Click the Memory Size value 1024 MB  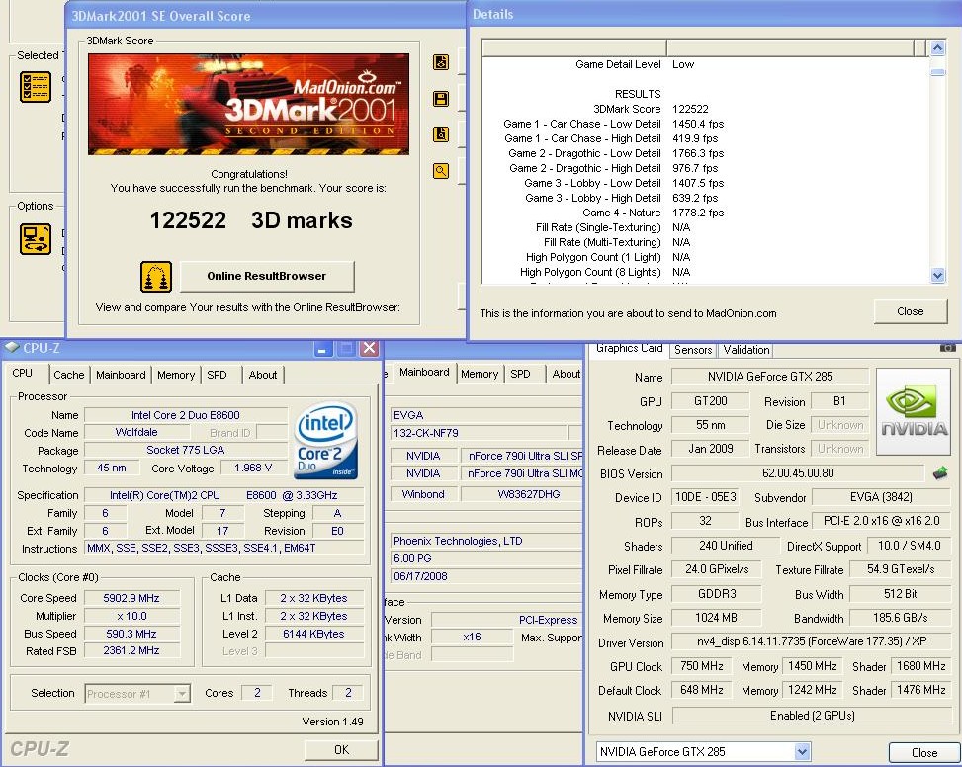pos(716,618)
